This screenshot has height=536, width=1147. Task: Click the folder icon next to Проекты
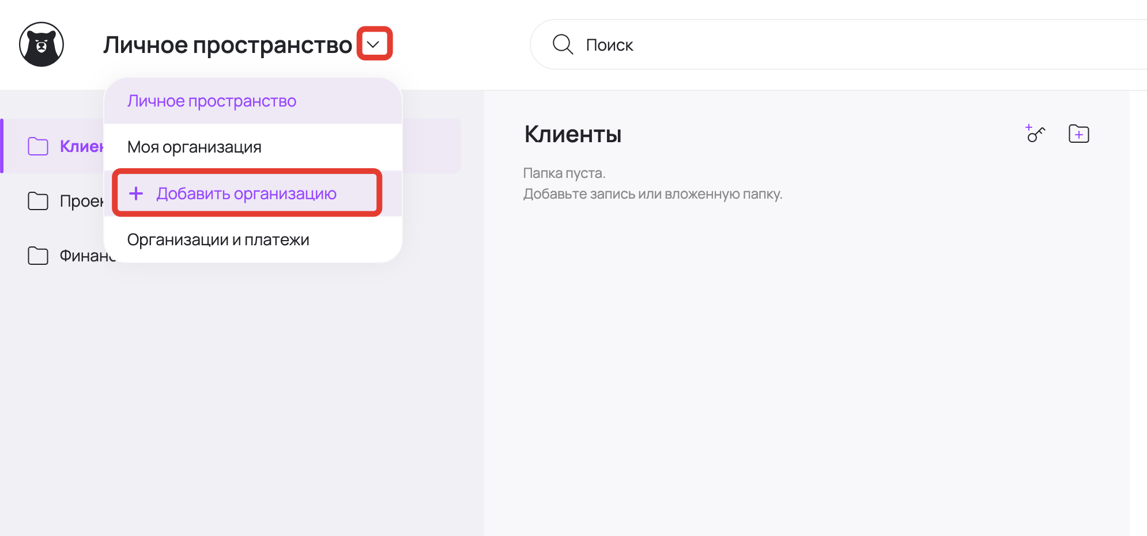pos(38,201)
